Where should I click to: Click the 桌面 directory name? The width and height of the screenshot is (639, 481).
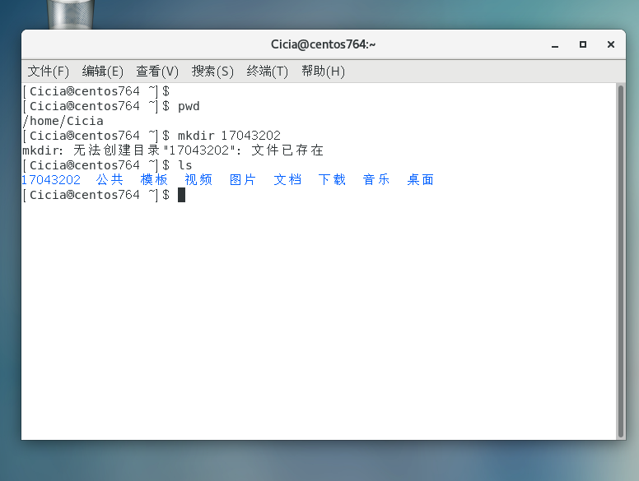pos(421,180)
